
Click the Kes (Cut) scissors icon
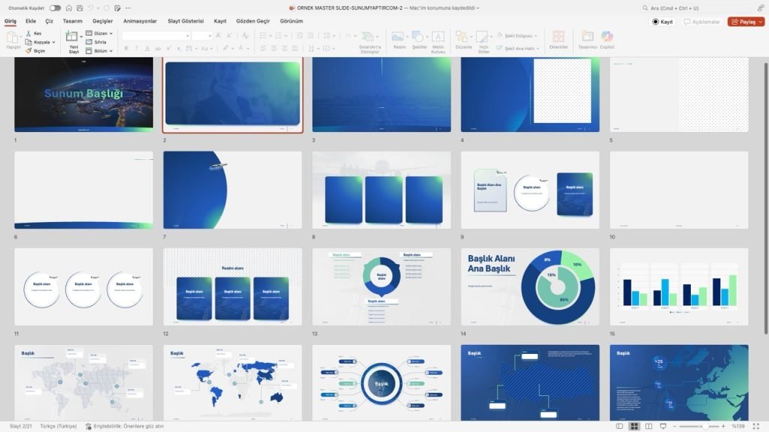pyautogui.click(x=30, y=33)
